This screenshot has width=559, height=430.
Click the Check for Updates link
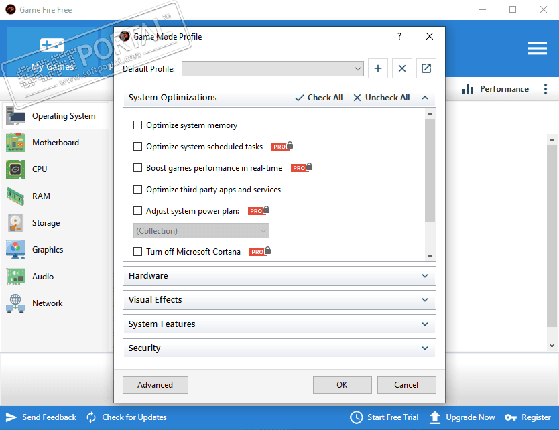coord(134,417)
